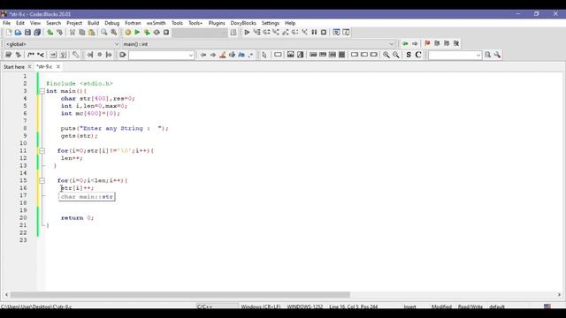
Task: Click the Windows (CR+LF) status entry
Action: coord(261,307)
